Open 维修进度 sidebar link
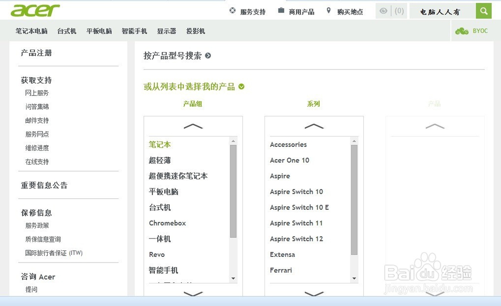The image size is (501, 306). tap(37, 148)
